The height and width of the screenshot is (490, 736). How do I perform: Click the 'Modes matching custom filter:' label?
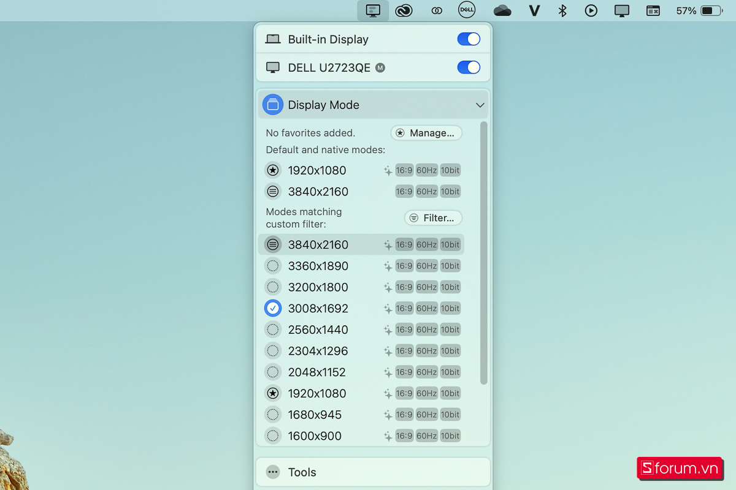[x=304, y=218]
